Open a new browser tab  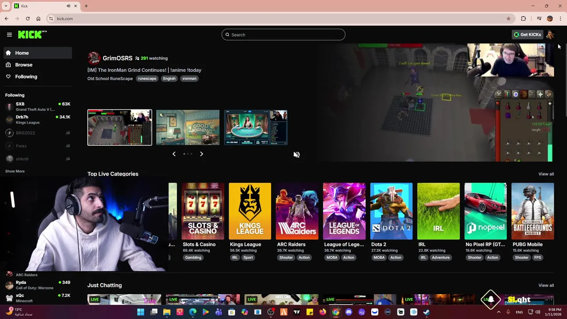tap(86, 6)
